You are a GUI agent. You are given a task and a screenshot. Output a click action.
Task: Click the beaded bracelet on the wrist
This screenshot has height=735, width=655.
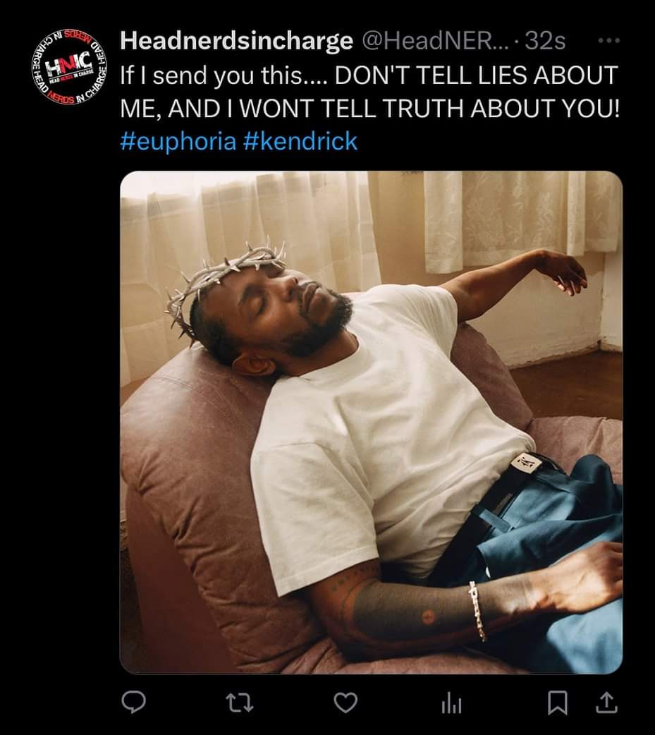click(x=477, y=612)
